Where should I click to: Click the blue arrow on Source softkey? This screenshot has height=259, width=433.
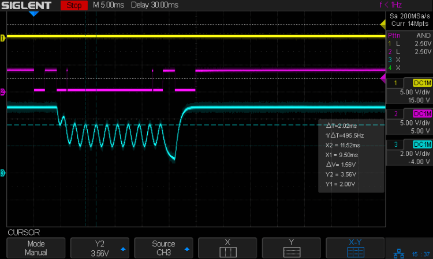point(187,249)
